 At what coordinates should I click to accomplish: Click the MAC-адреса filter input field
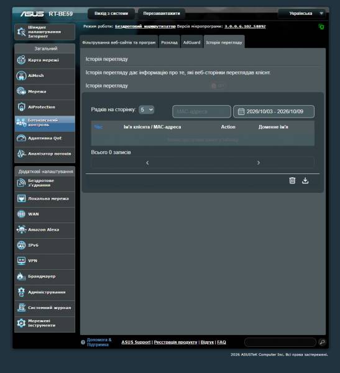tap(201, 111)
